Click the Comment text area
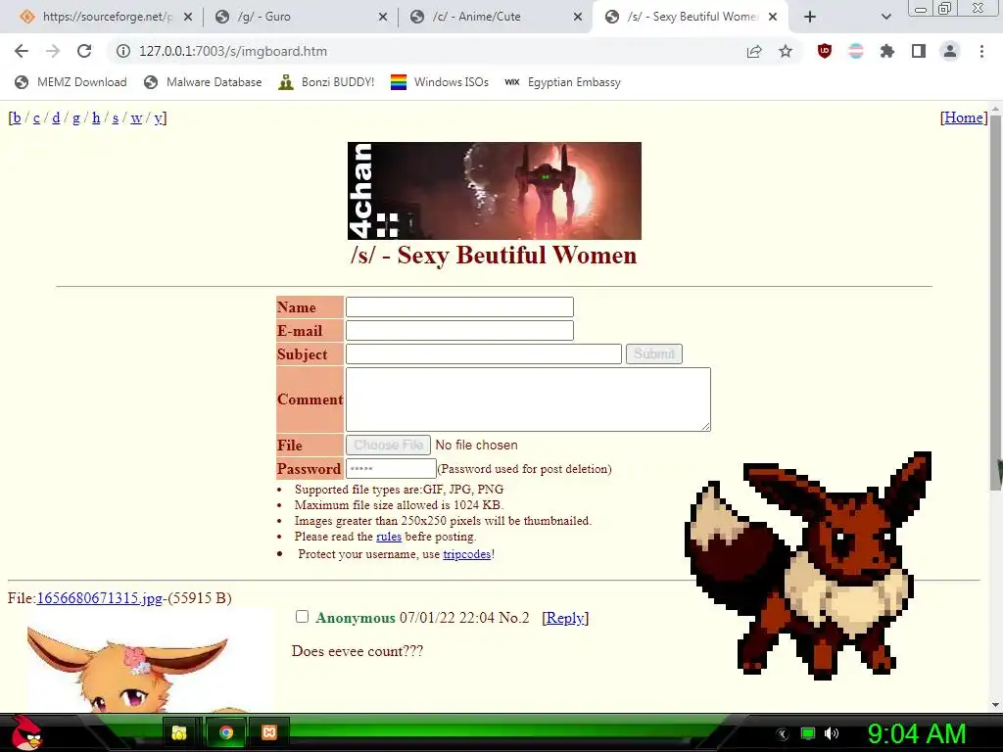 click(528, 399)
